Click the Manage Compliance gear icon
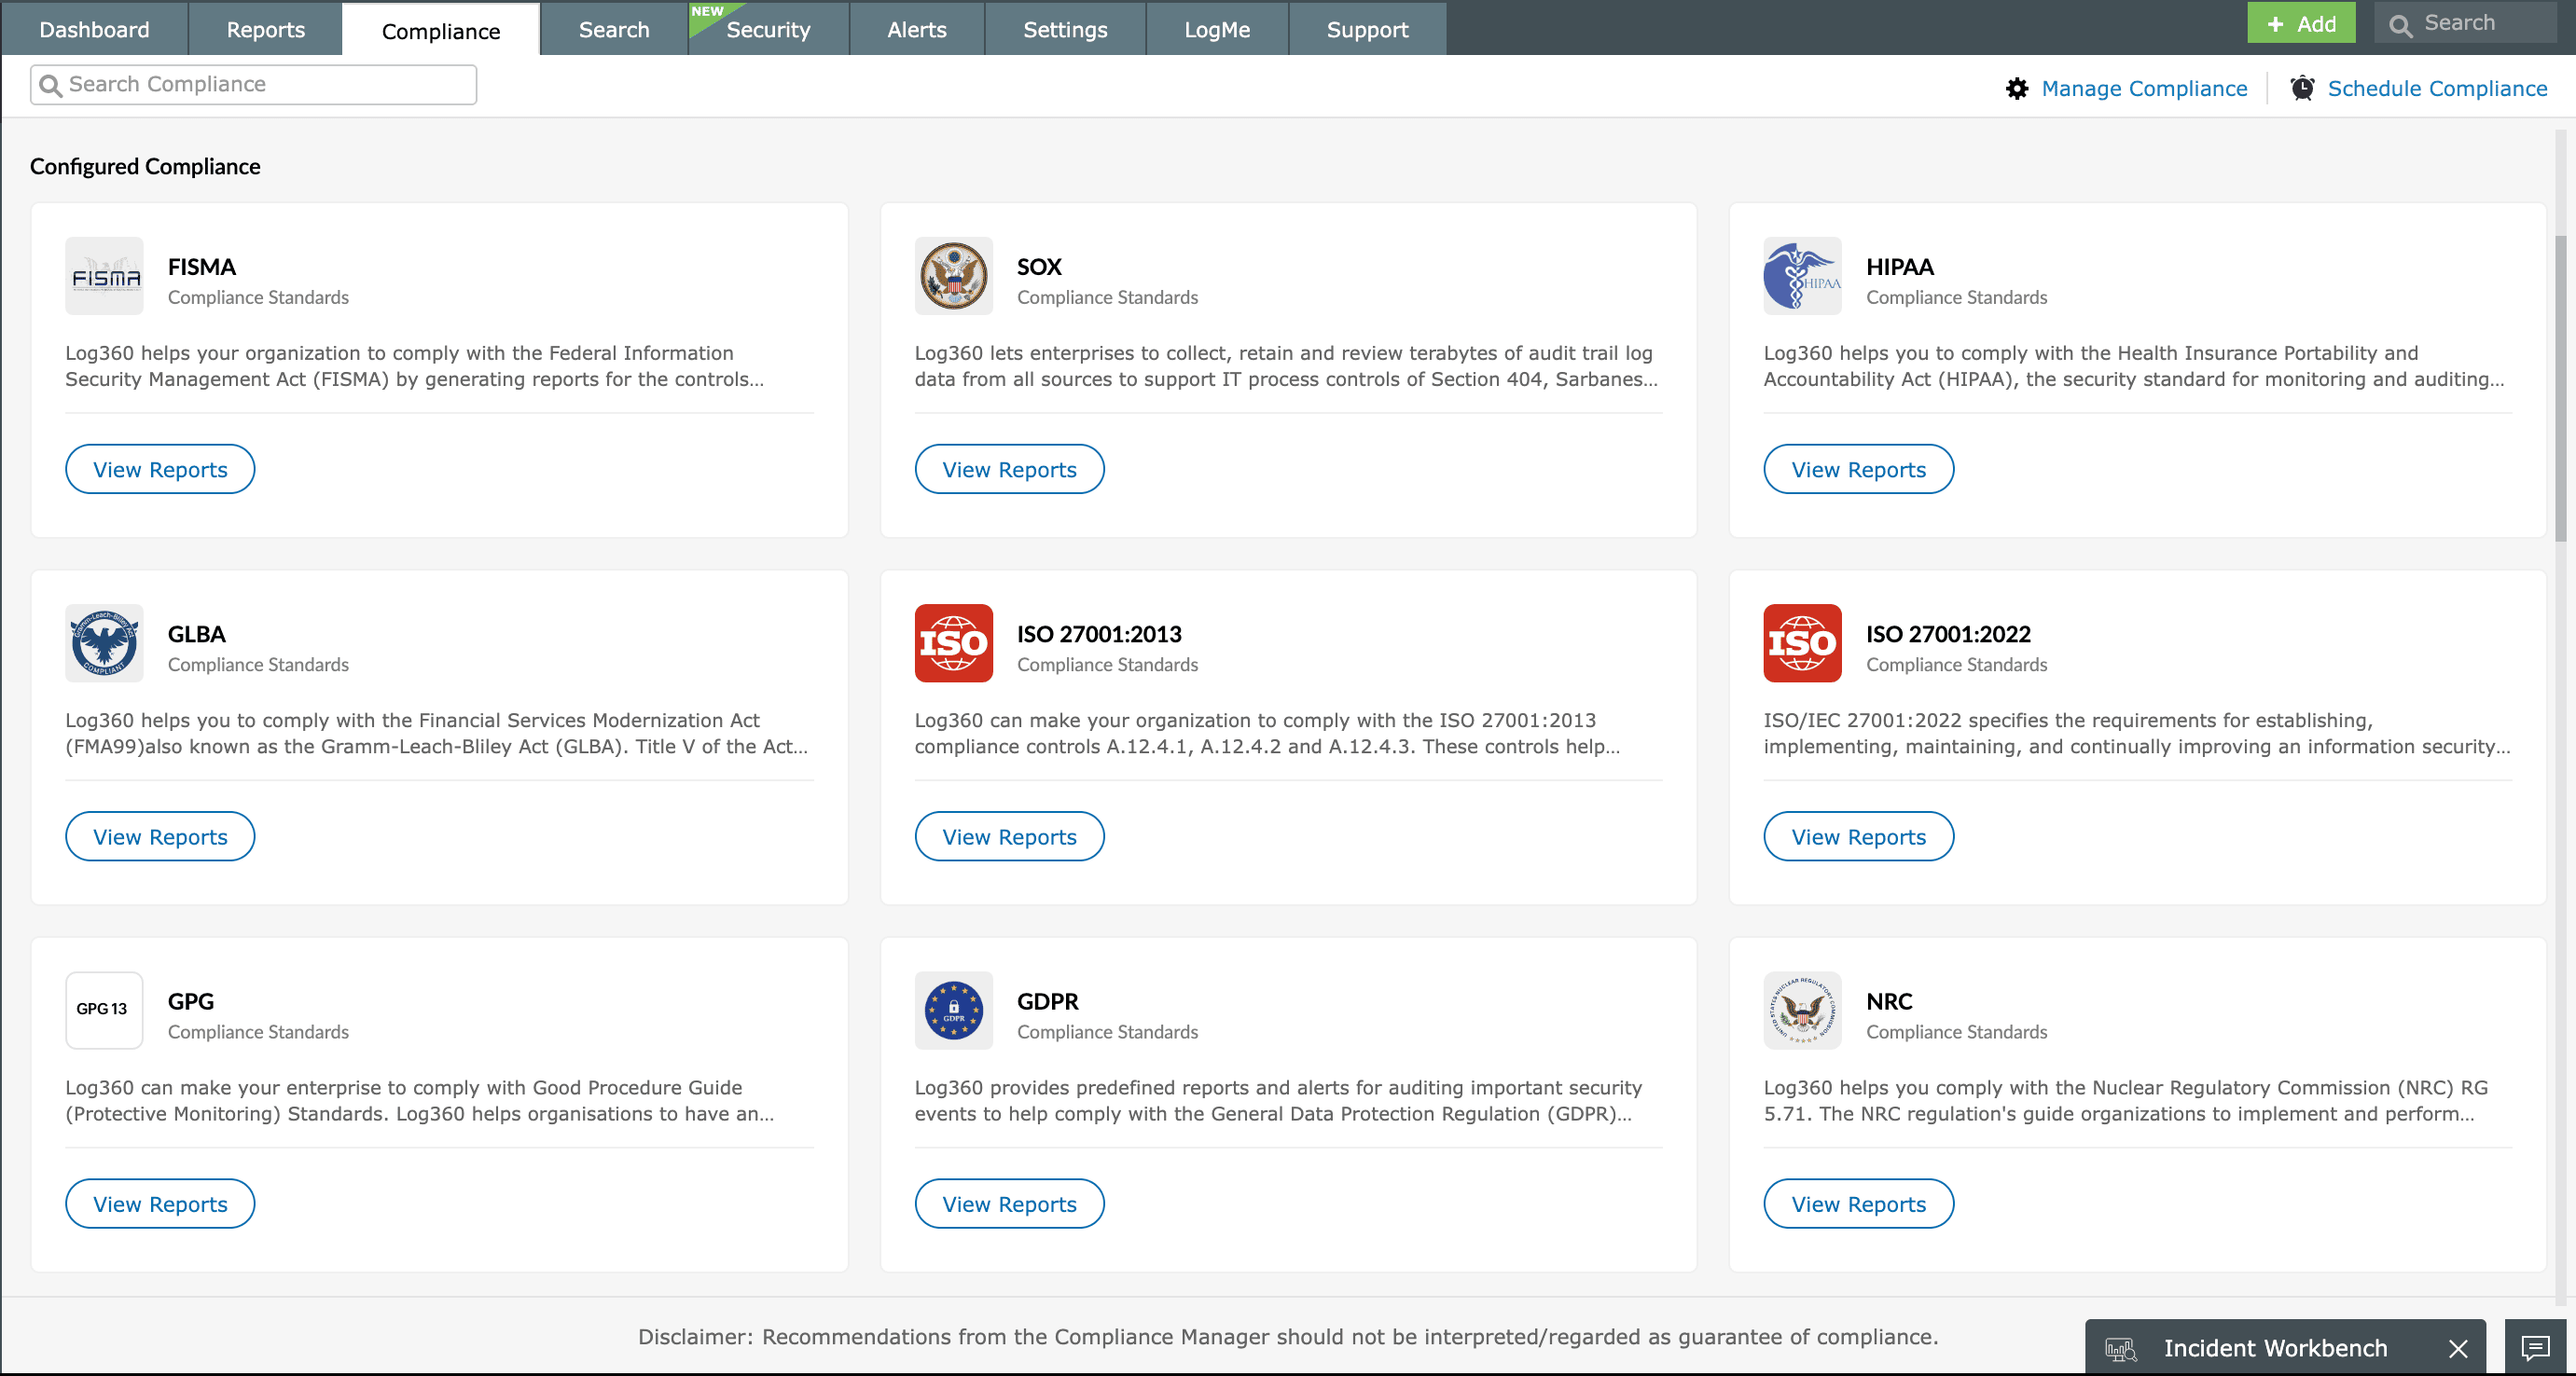Image resolution: width=2576 pixels, height=1376 pixels. point(2016,88)
